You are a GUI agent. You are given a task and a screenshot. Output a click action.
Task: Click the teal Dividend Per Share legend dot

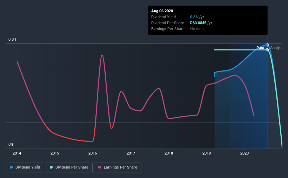tap(51, 167)
